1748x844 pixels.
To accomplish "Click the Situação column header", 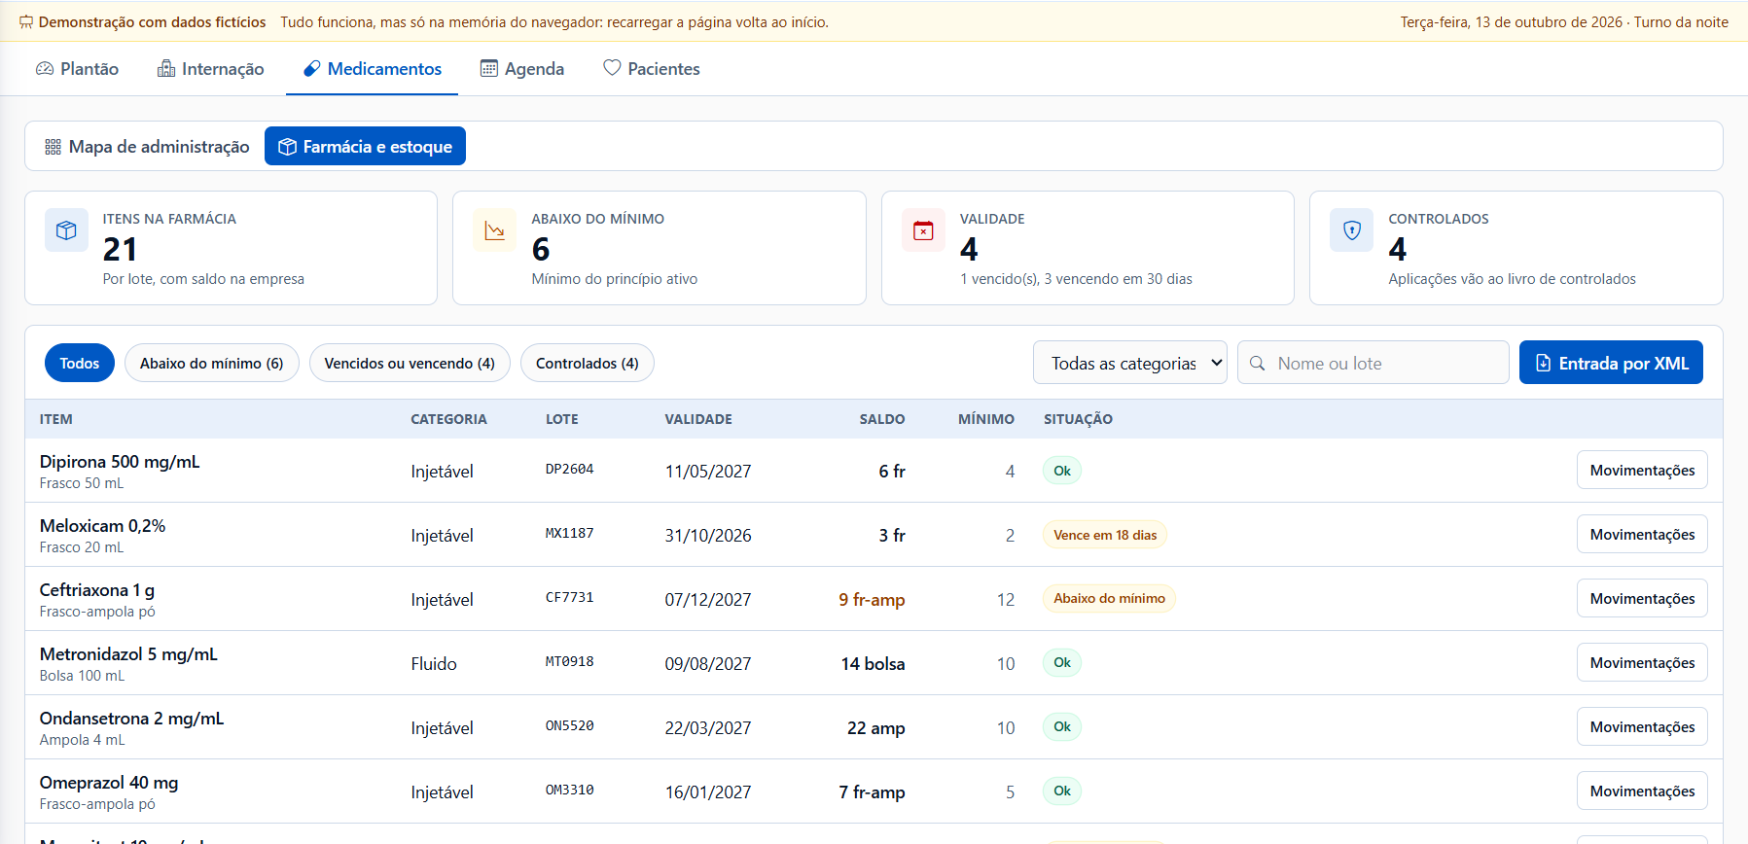I will pyautogui.click(x=1078, y=419).
